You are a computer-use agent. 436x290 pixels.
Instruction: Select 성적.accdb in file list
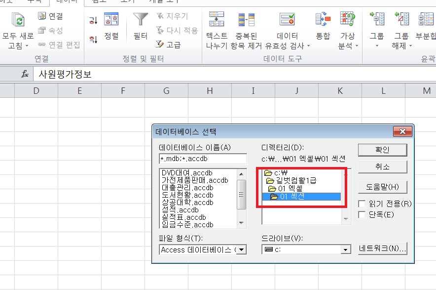[x=180, y=210]
